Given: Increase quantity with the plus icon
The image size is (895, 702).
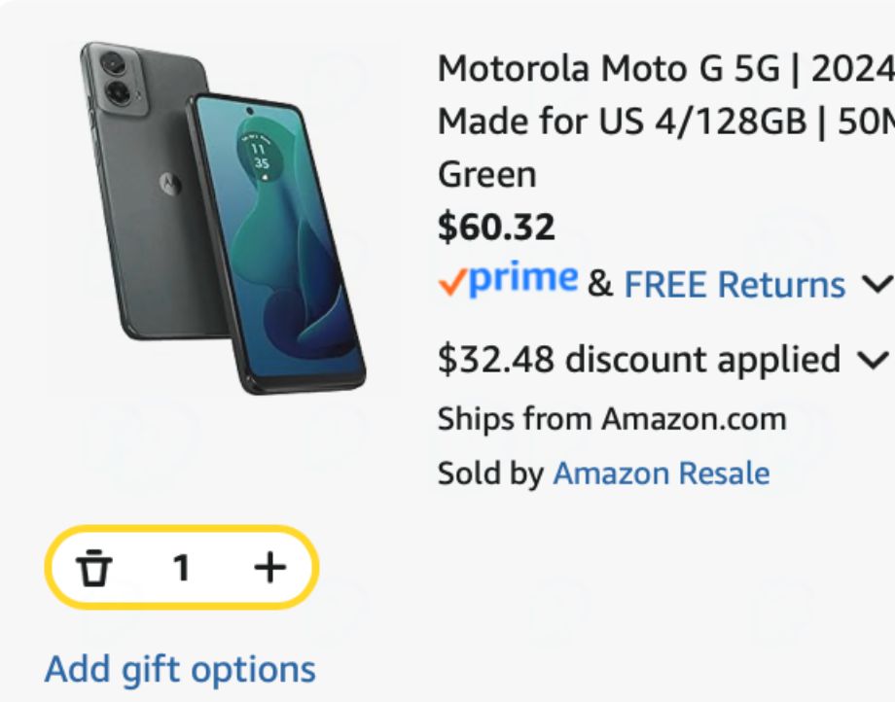Looking at the screenshot, I should coord(270,567).
